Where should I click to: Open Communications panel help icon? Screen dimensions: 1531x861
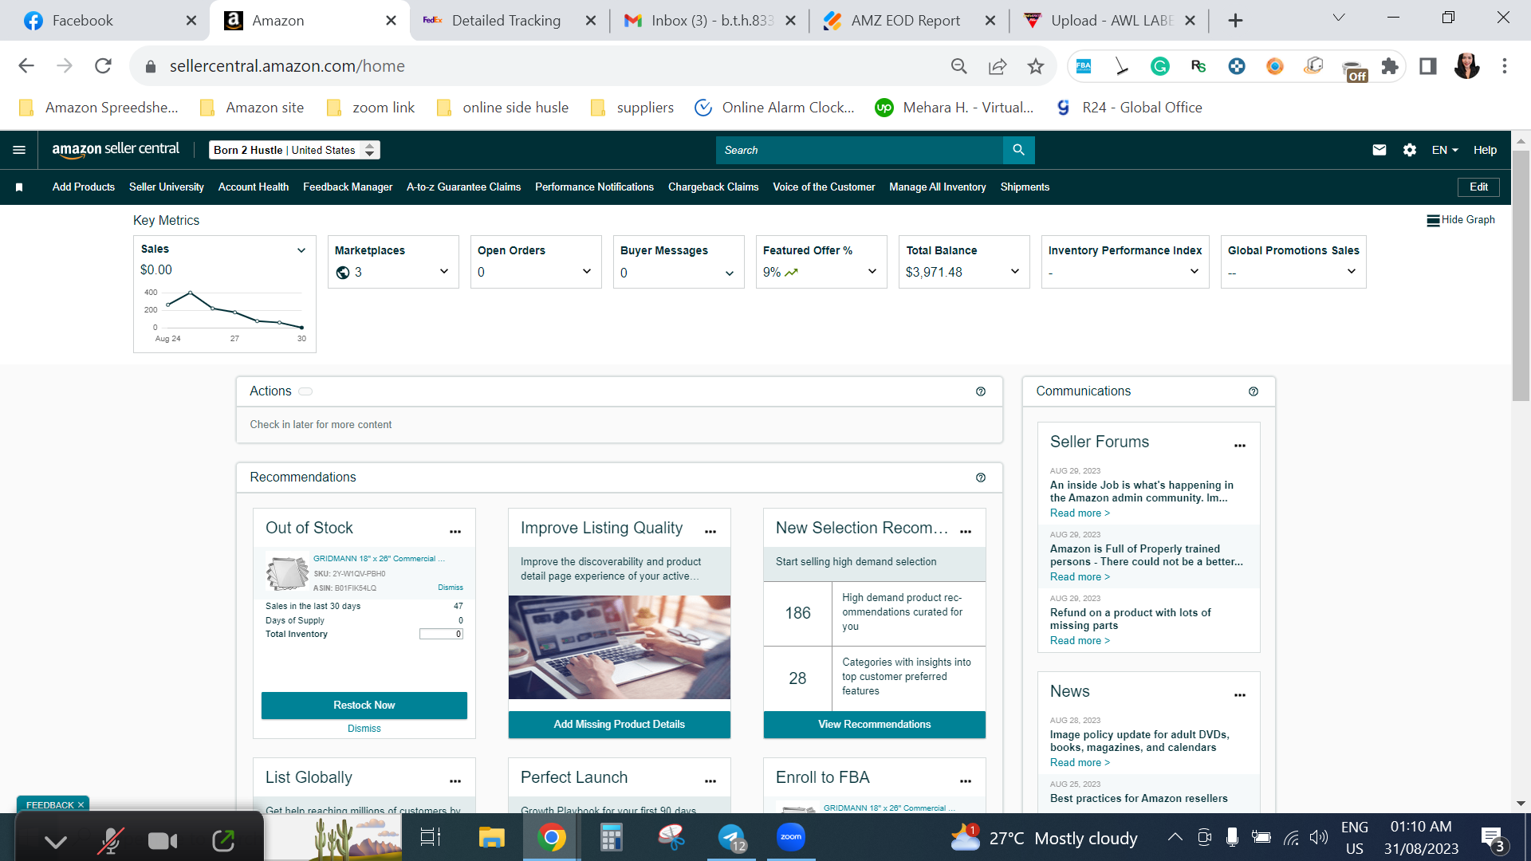pyautogui.click(x=1254, y=391)
